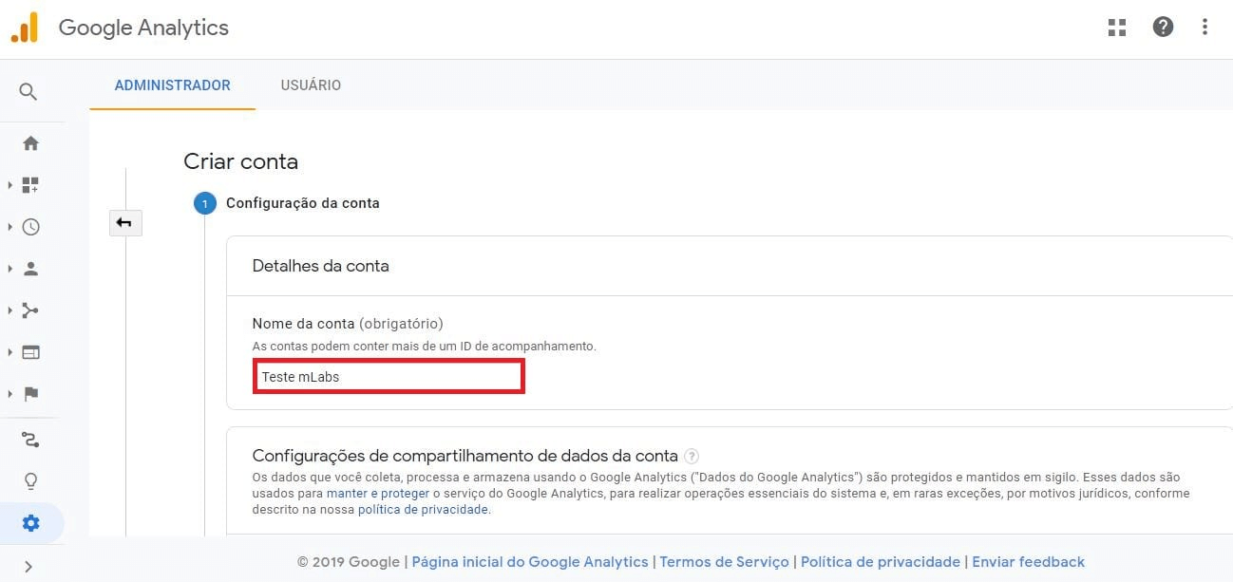This screenshot has height=582, width=1233.
Task: Open Discover via the lightbulb icon
Action: (x=31, y=480)
